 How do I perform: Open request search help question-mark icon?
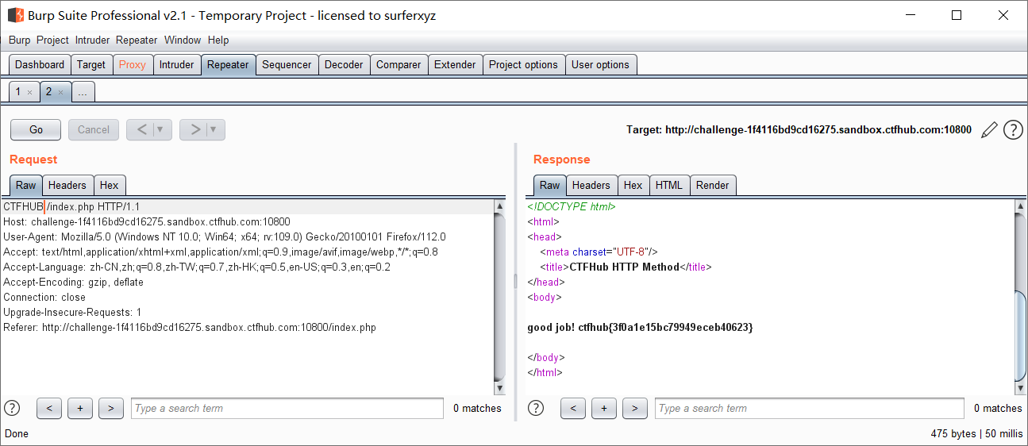point(12,408)
